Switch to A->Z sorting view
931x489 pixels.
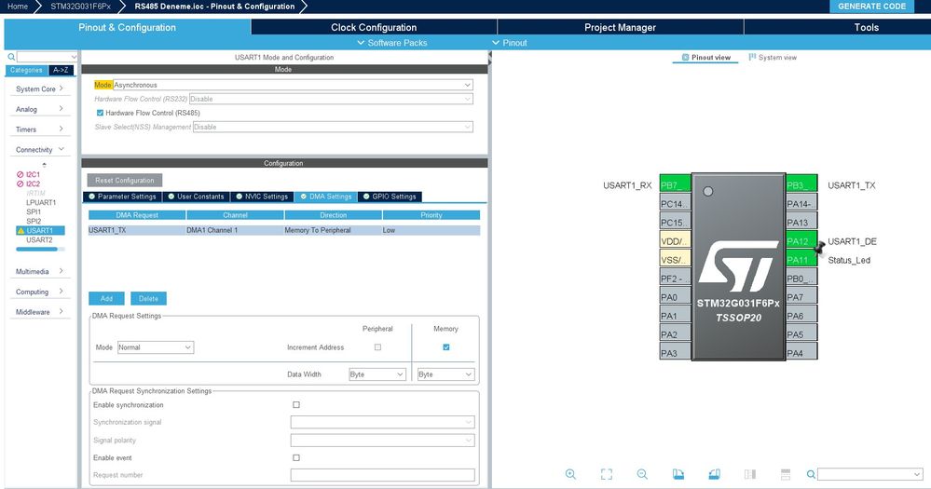(62, 70)
